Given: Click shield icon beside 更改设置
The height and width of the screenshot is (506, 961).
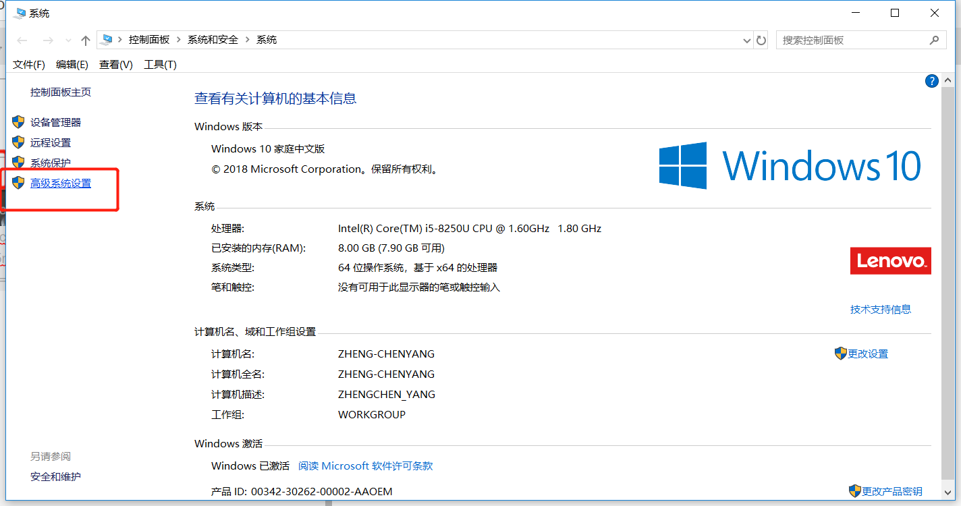Looking at the screenshot, I should click(841, 353).
